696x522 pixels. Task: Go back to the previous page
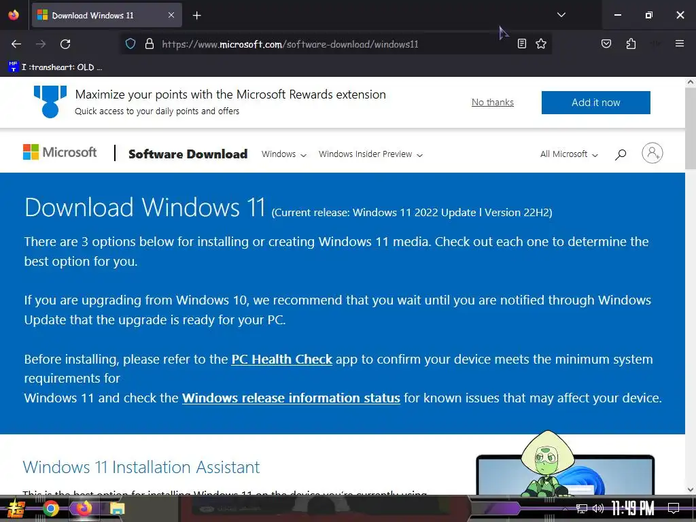click(x=16, y=44)
